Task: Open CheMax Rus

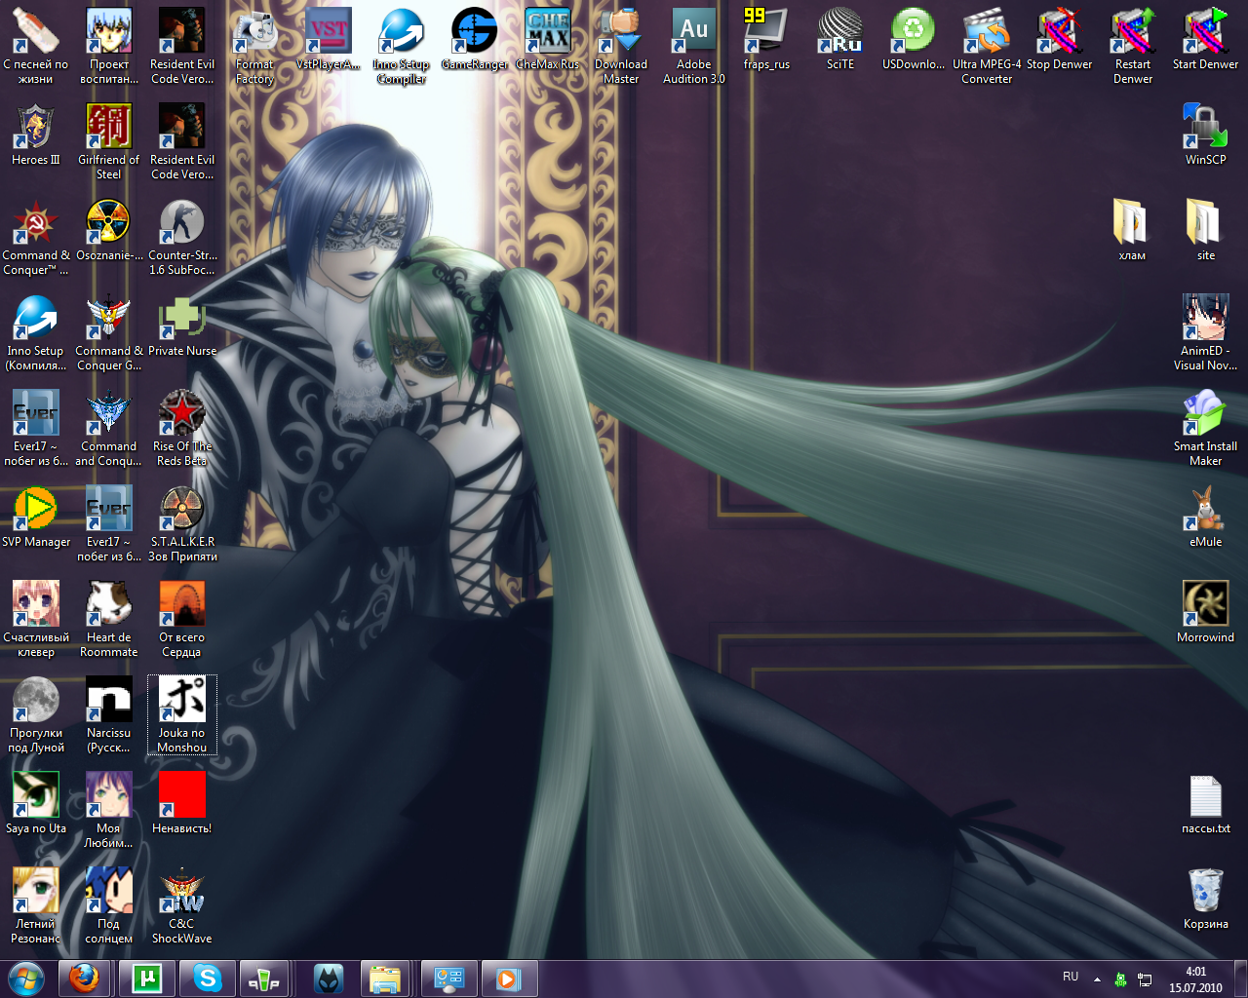Action: coord(548,40)
